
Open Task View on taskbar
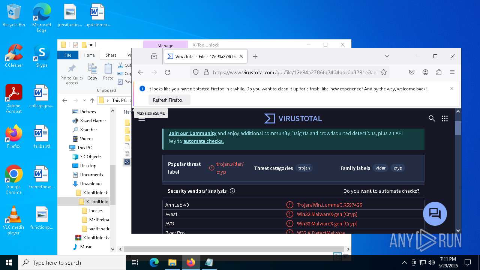point(135,262)
